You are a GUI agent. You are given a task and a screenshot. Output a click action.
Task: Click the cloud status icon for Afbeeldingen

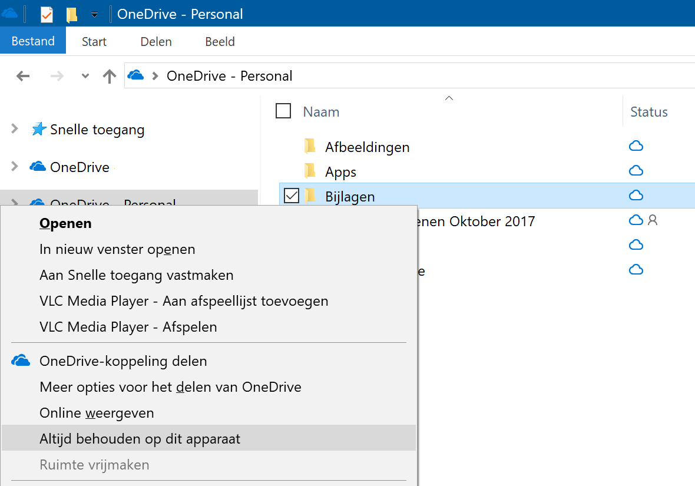[636, 146]
